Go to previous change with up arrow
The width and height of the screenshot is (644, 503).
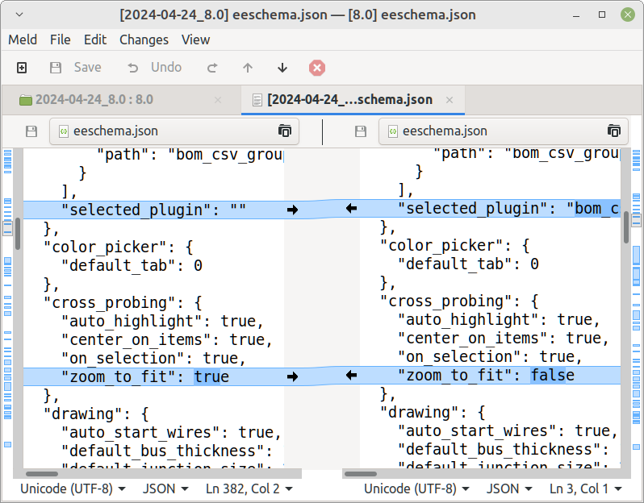click(248, 68)
